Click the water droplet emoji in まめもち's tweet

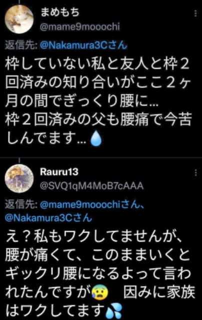[x=96, y=139]
